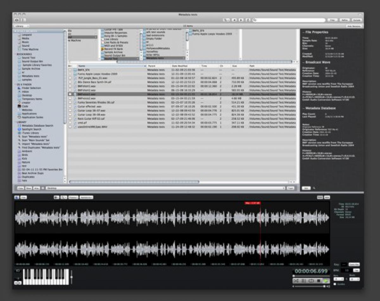Click Edit in metadata panel

pos(306,188)
